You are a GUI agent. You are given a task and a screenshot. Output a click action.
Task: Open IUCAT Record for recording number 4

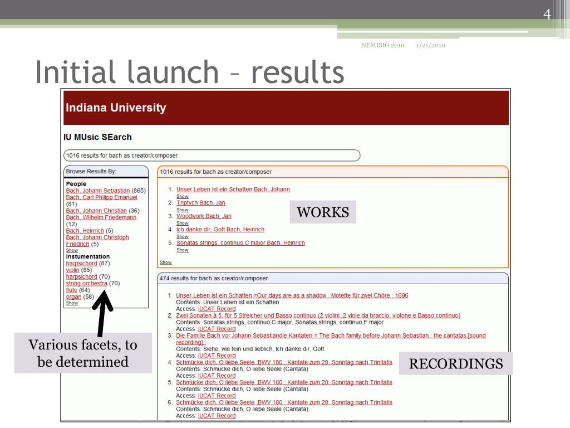[217, 376]
